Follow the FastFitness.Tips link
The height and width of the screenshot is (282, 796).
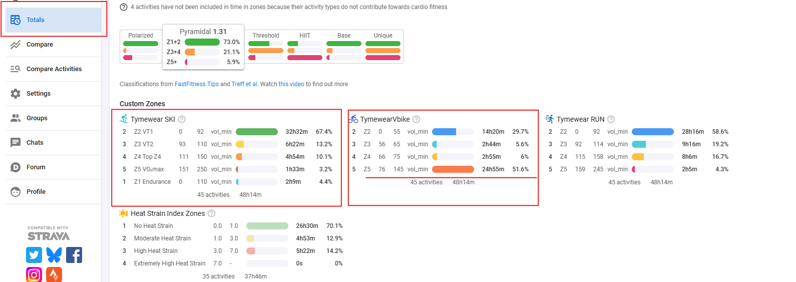tap(196, 84)
